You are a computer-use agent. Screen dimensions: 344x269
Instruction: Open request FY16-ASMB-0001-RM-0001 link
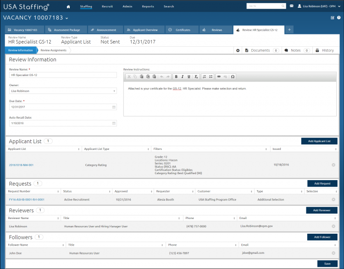tap(27, 199)
